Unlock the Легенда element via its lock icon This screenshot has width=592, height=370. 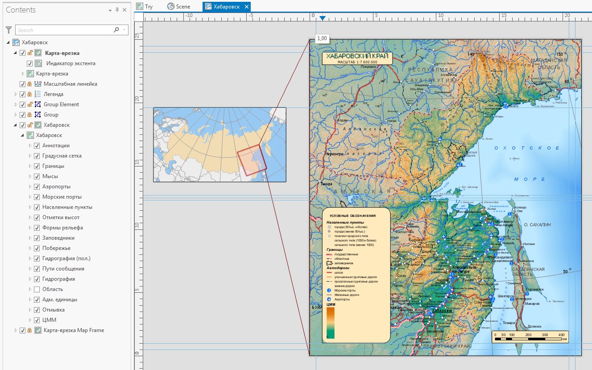[29, 94]
